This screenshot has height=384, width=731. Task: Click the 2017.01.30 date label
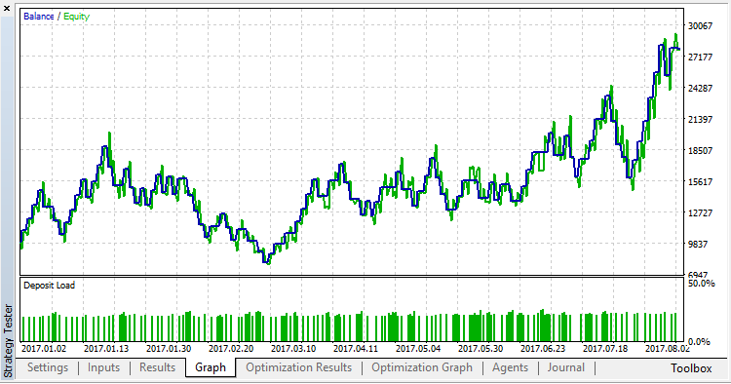click(169, 349)
